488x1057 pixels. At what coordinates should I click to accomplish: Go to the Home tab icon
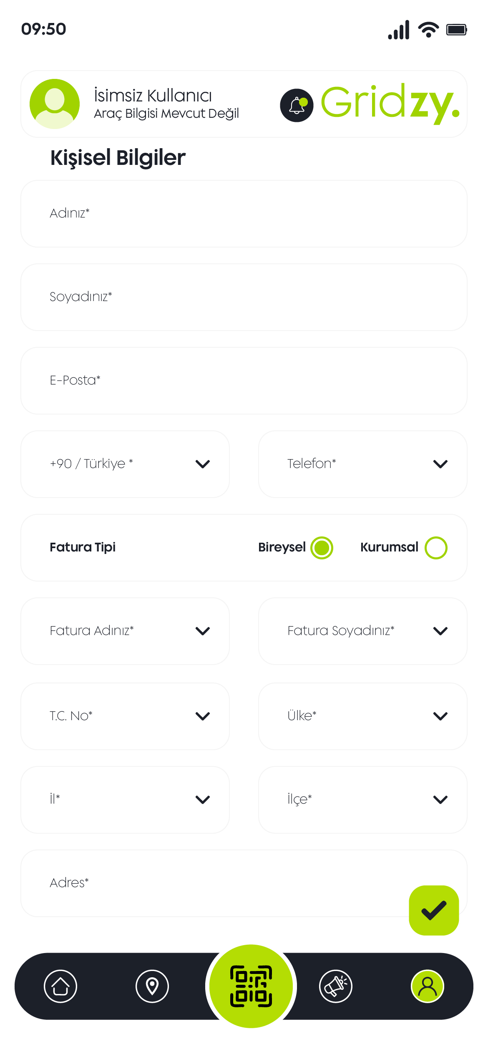[60, 986]
